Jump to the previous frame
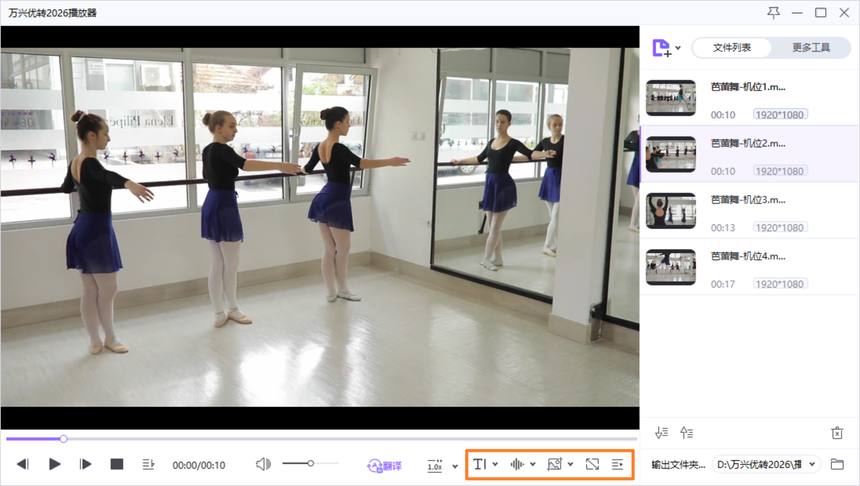 [22, 464]
